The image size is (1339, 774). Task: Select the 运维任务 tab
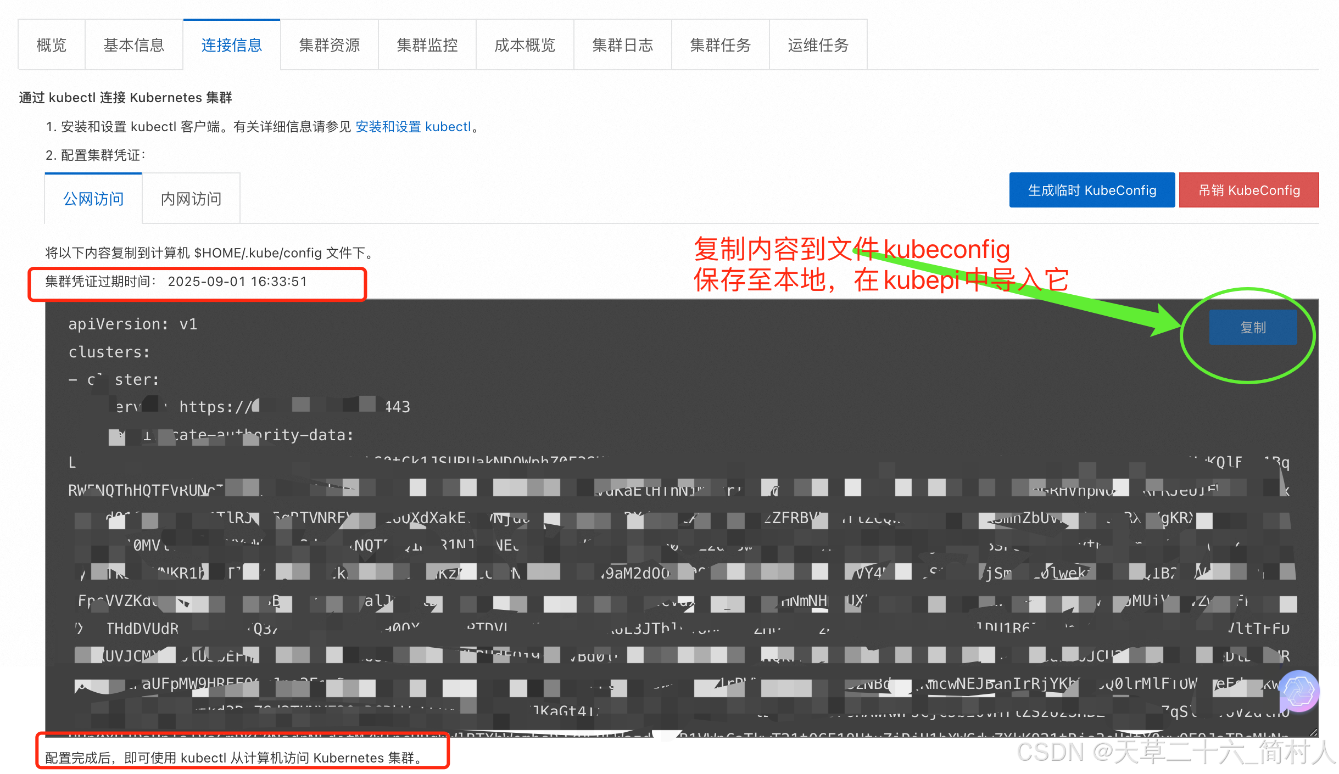point(818,45)
